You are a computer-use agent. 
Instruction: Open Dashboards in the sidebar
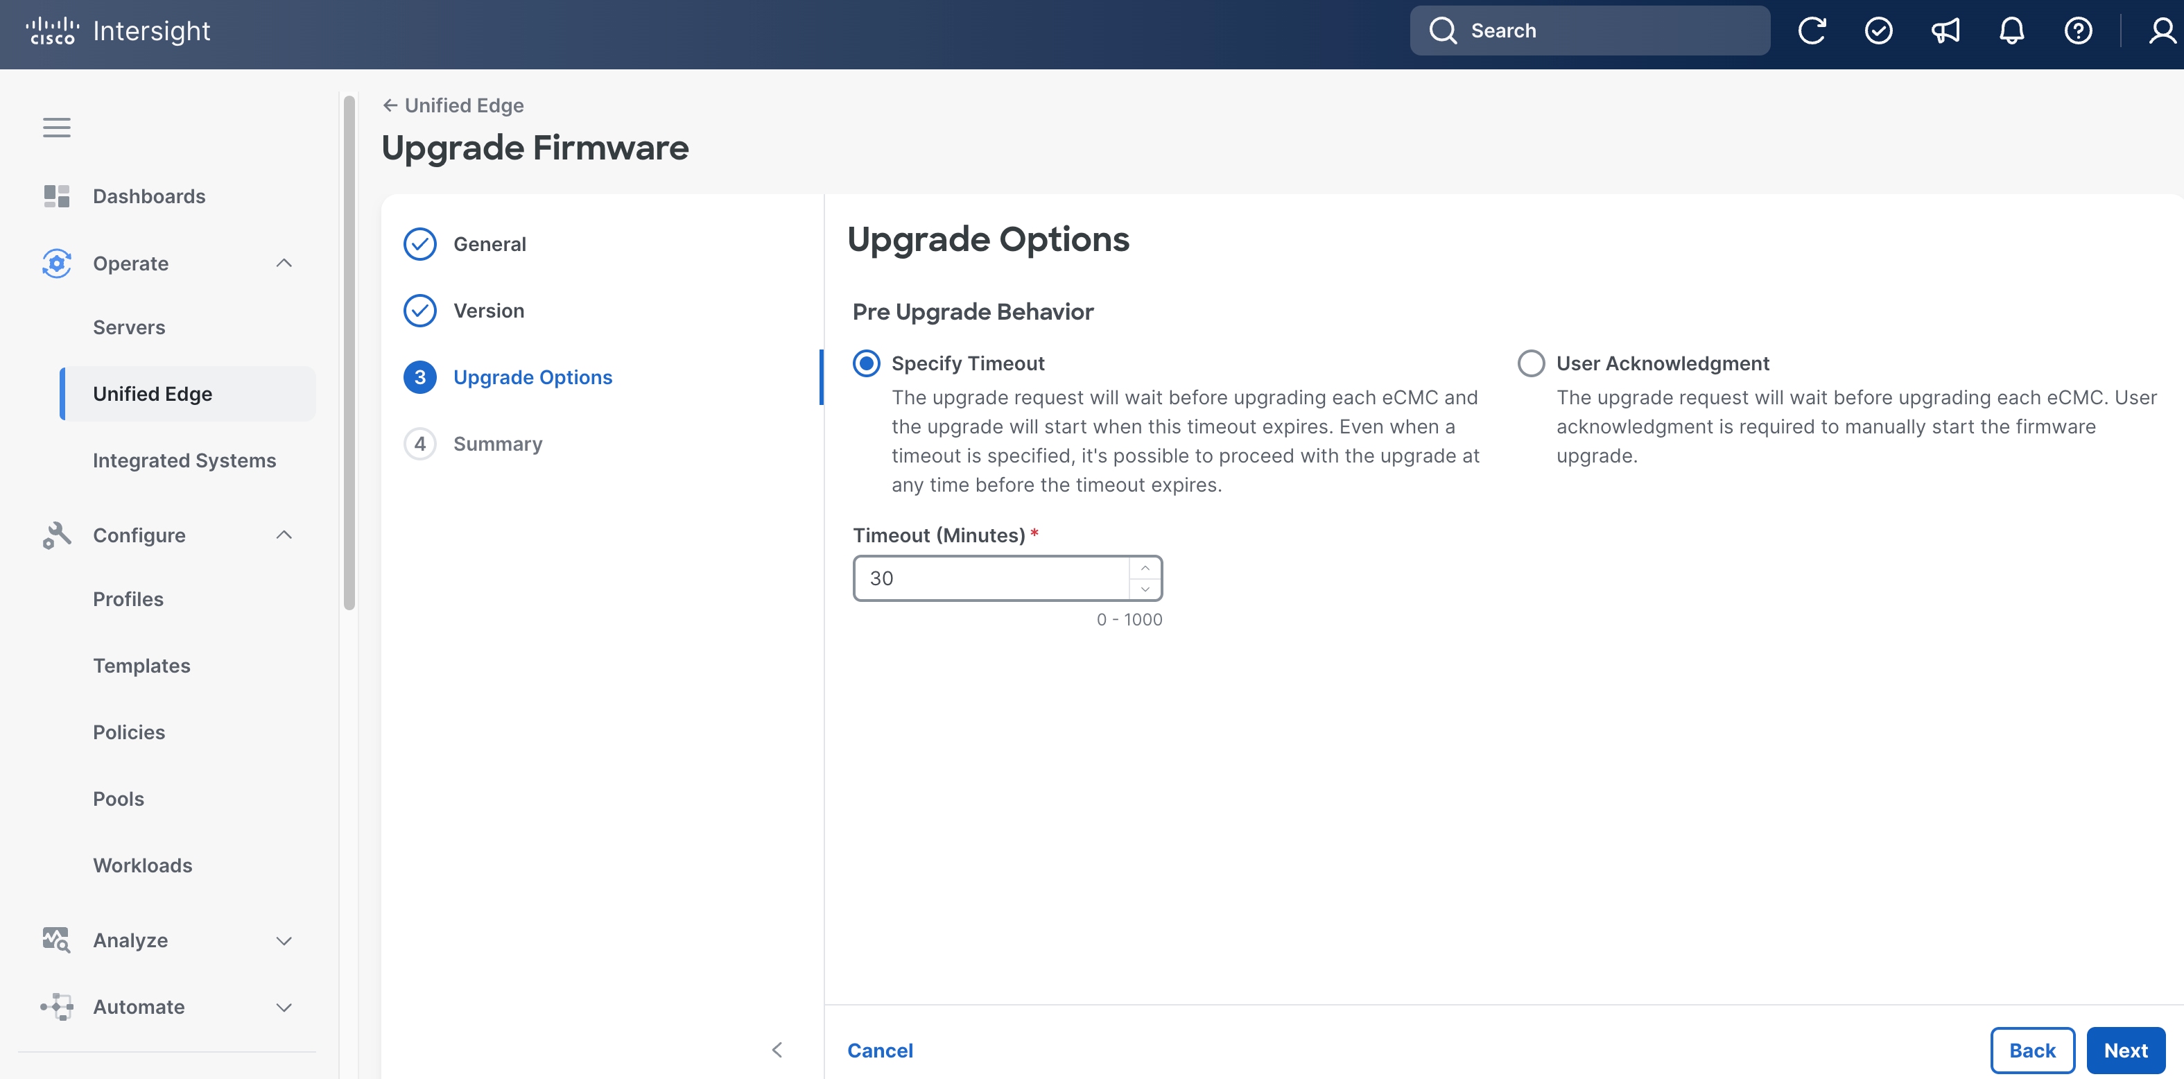[149, 196]
